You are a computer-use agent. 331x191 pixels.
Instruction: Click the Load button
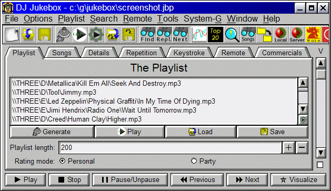pos(200,132)
